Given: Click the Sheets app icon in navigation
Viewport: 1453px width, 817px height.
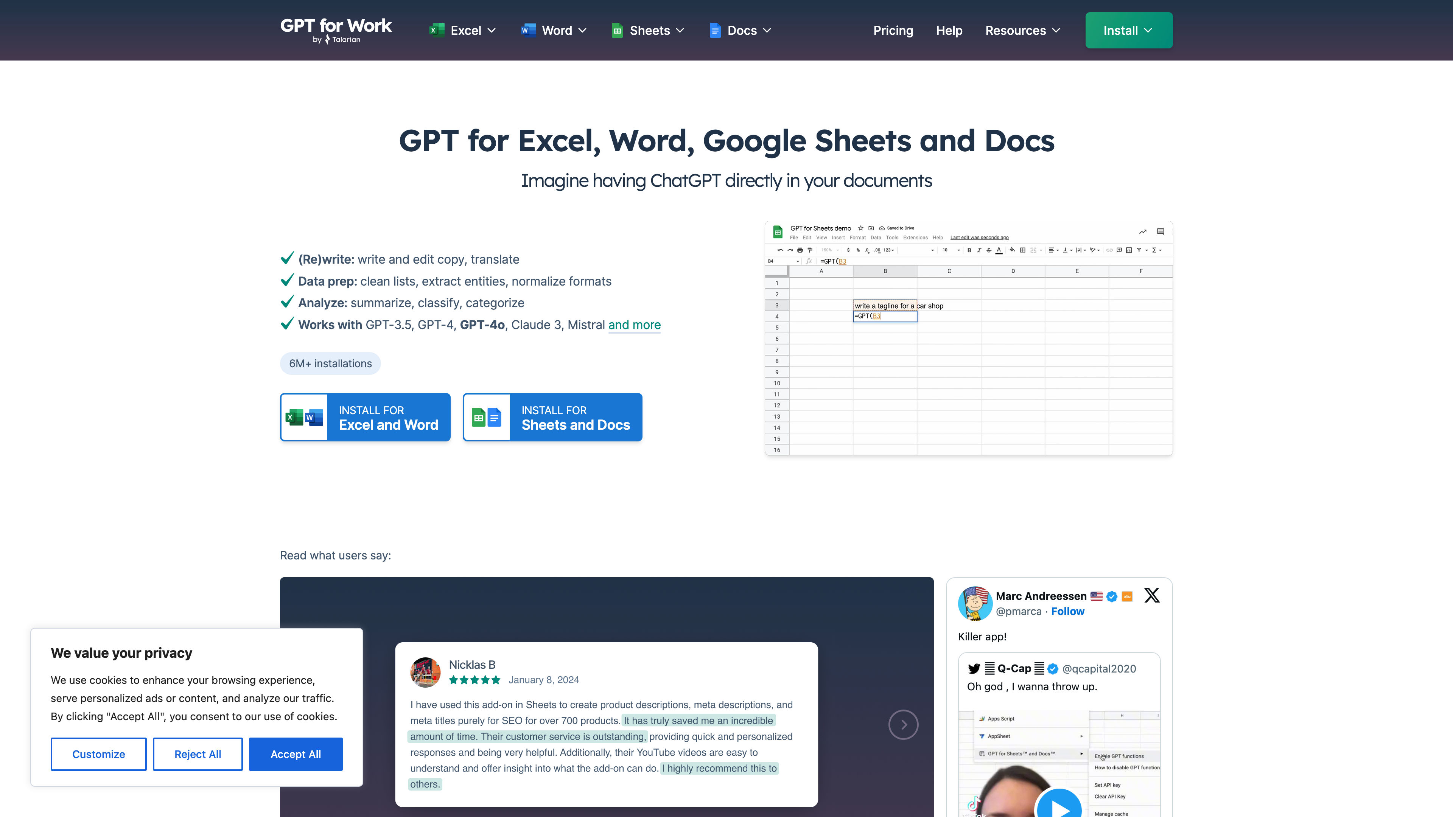Looking at the screenshot, I should (x=616, y=30).
